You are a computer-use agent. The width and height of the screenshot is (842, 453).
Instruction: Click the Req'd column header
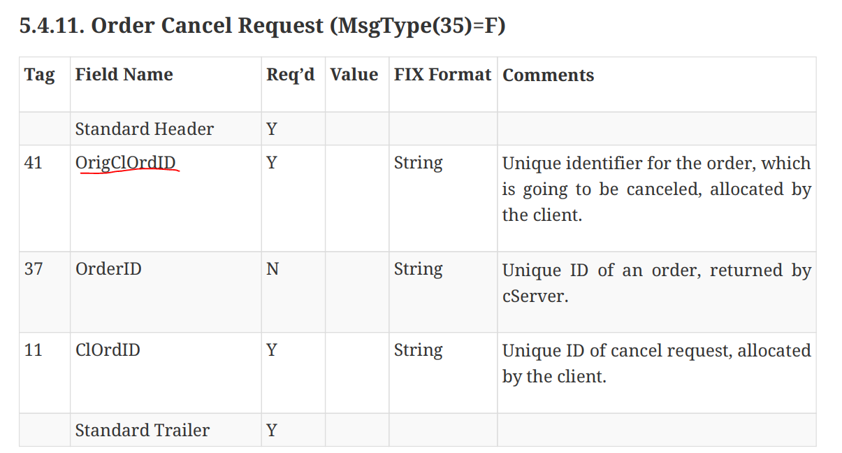(x=291, y=75)
